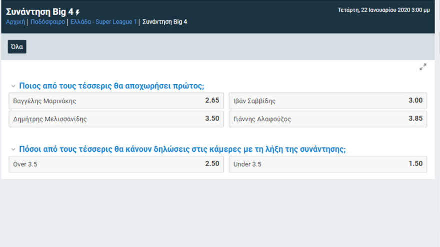Navigate to Ελλάδα - Super League 1
This screenshot has width=440, height=247.
coord(103,22)
